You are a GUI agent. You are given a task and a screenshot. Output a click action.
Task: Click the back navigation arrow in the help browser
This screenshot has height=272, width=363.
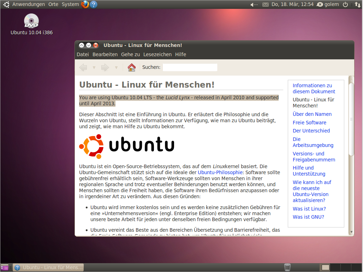[83, 67]
